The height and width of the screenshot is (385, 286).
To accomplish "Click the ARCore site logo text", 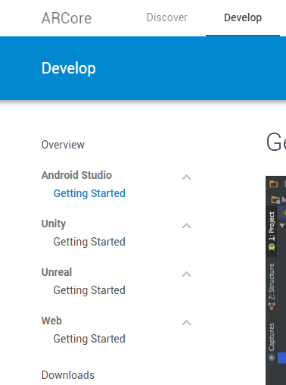I will point(67,18).
